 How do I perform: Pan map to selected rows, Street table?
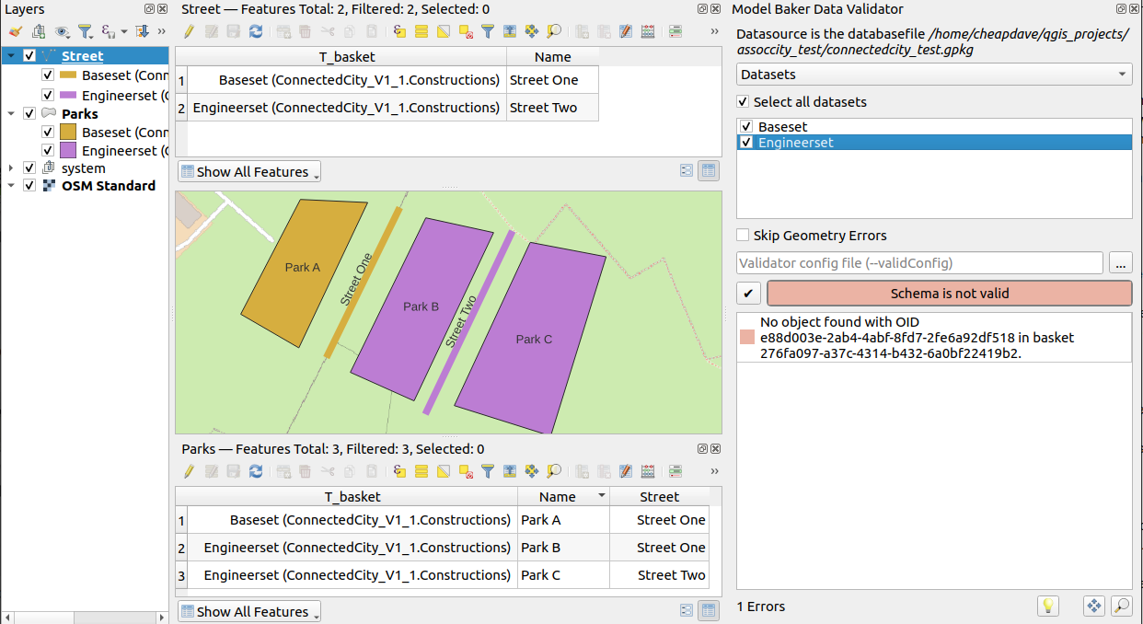point(532,31)
